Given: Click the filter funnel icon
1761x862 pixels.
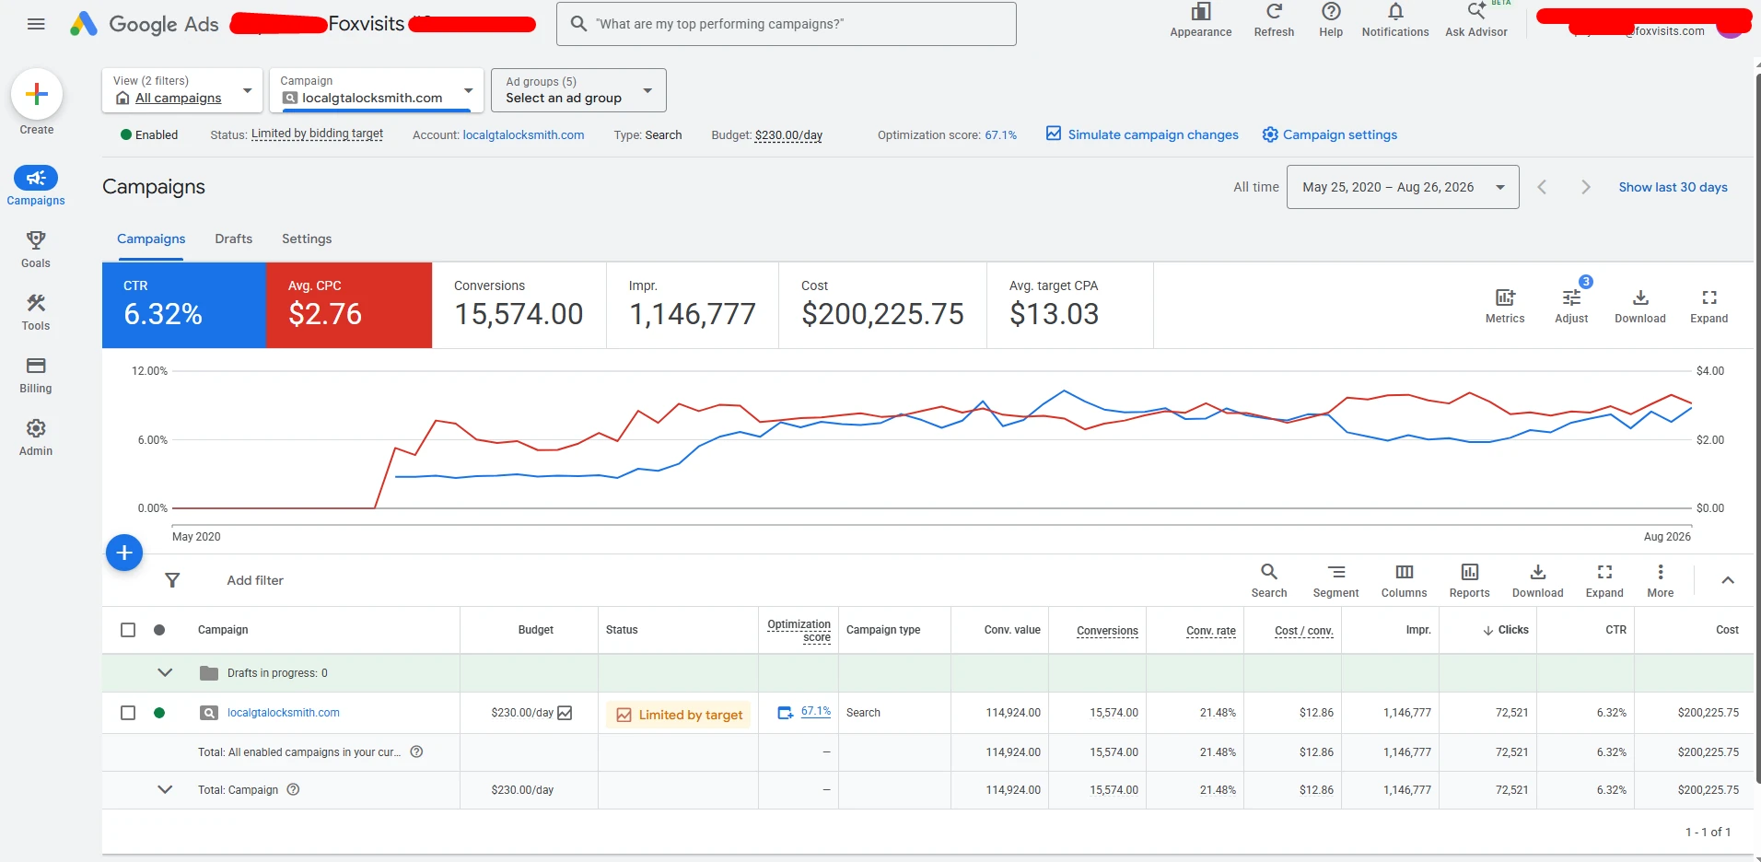Looking at the screenshot, I should [x=172, y=580].
